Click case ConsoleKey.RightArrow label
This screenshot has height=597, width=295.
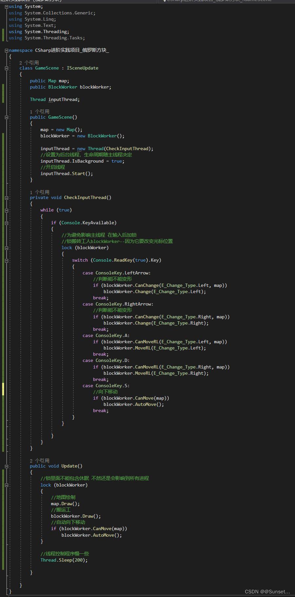[x=118, y=304]
